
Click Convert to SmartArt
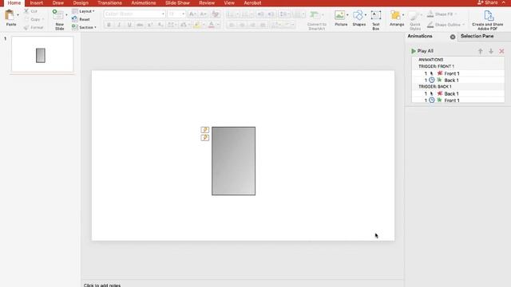pyautogui.click(x=316, y=20)
